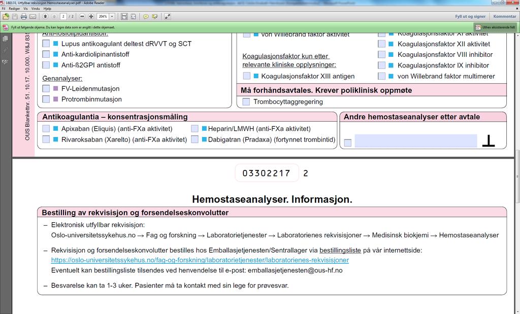Screen dimensions: 520x314
Task: Click the 204% zoom value field
Action: click(103, 16)
